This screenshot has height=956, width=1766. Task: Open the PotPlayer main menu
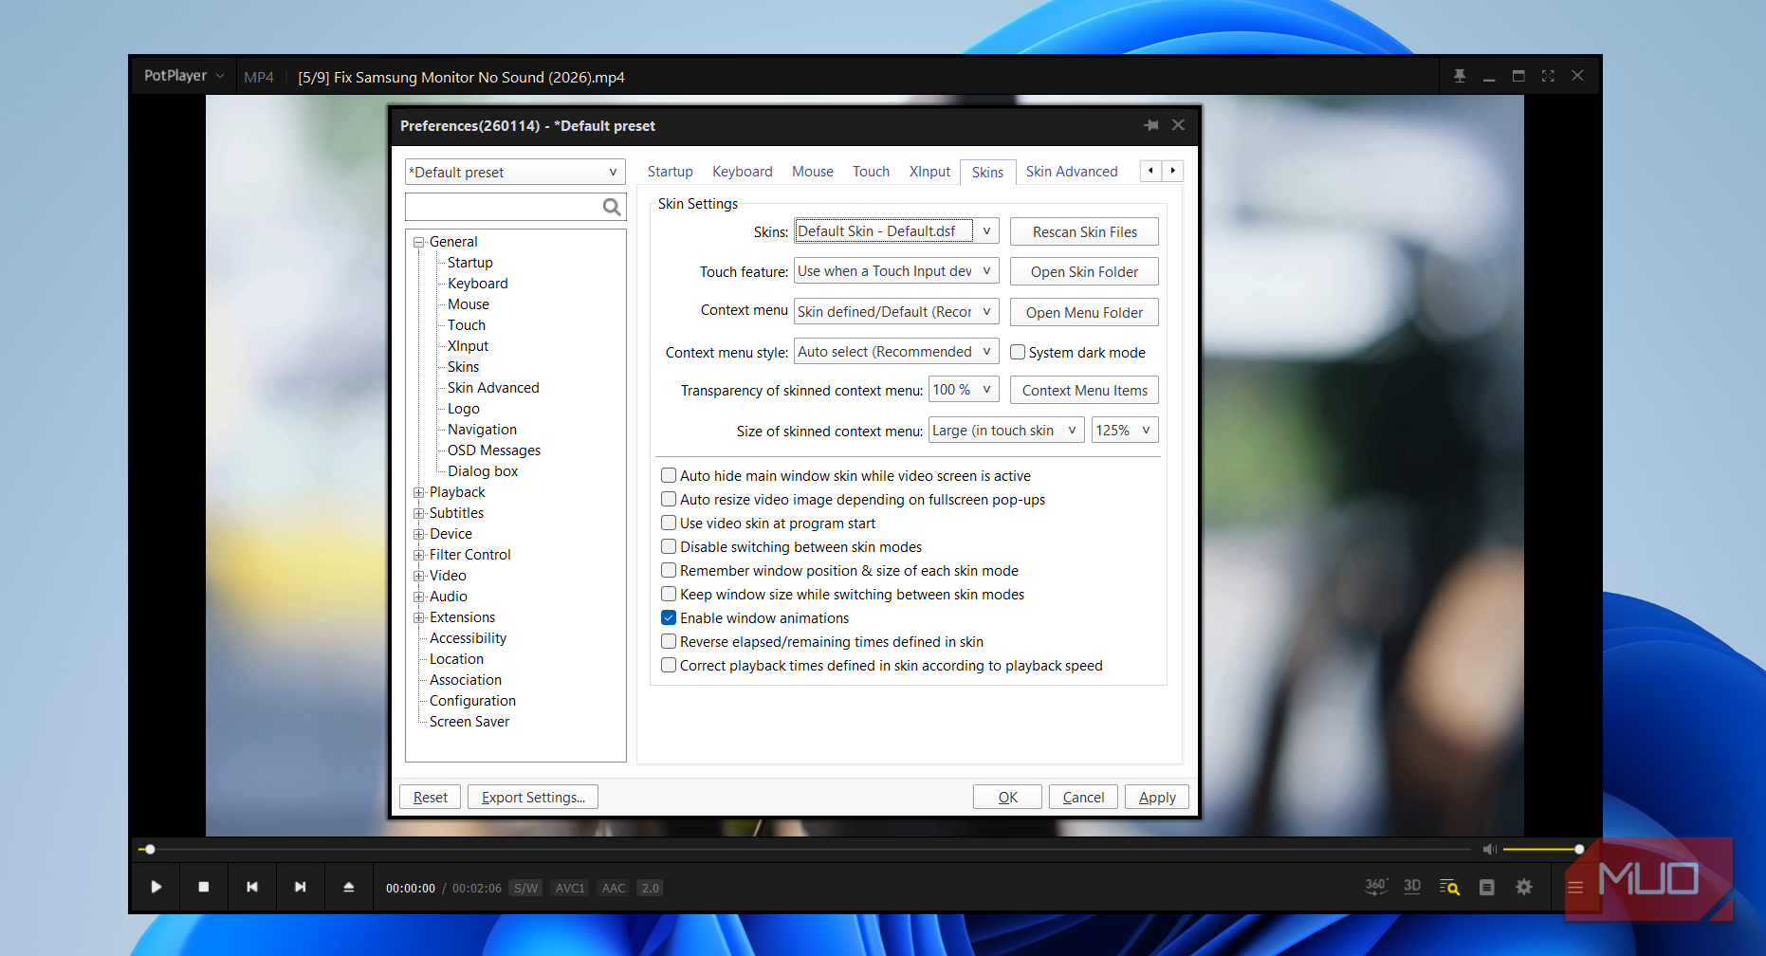[x=184, y=76]
